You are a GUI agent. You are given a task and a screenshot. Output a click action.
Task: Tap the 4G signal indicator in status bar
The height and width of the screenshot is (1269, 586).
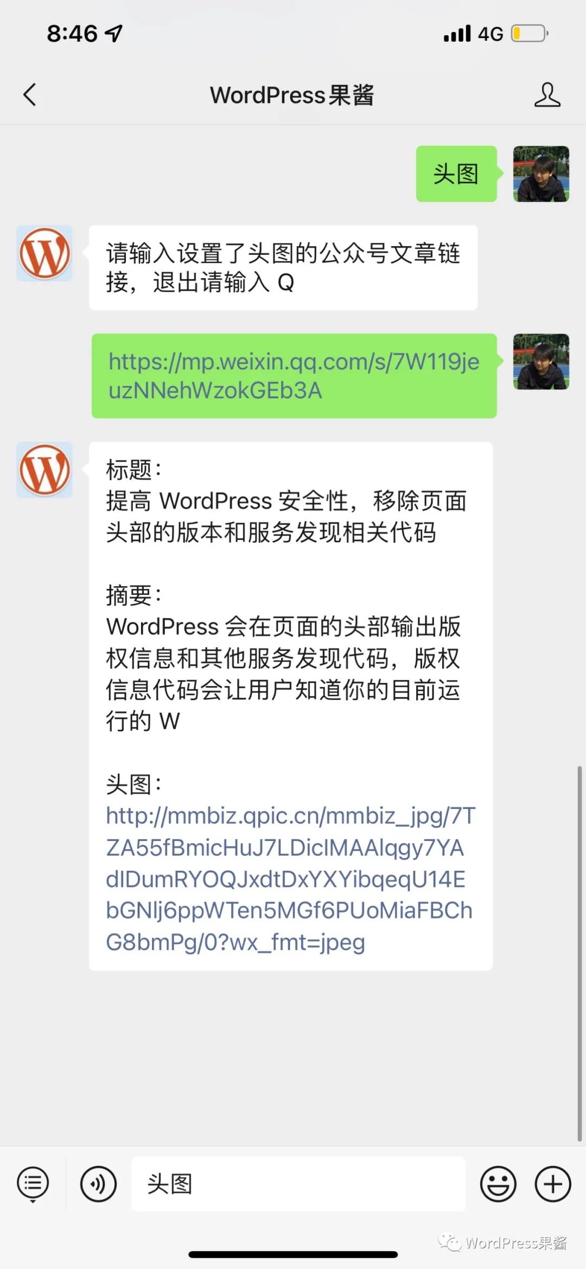(x=491, y=34)
